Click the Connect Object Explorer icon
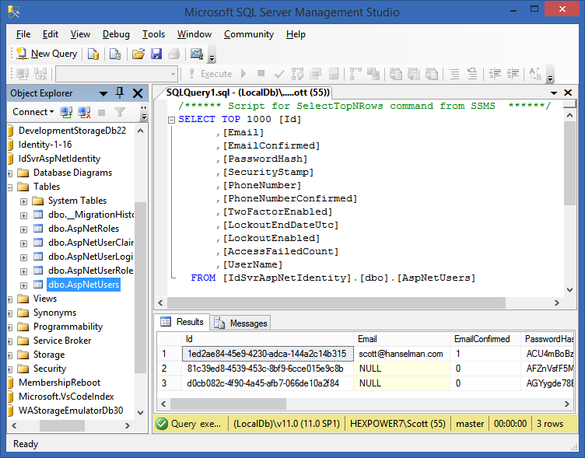 [x=66, y=112]
